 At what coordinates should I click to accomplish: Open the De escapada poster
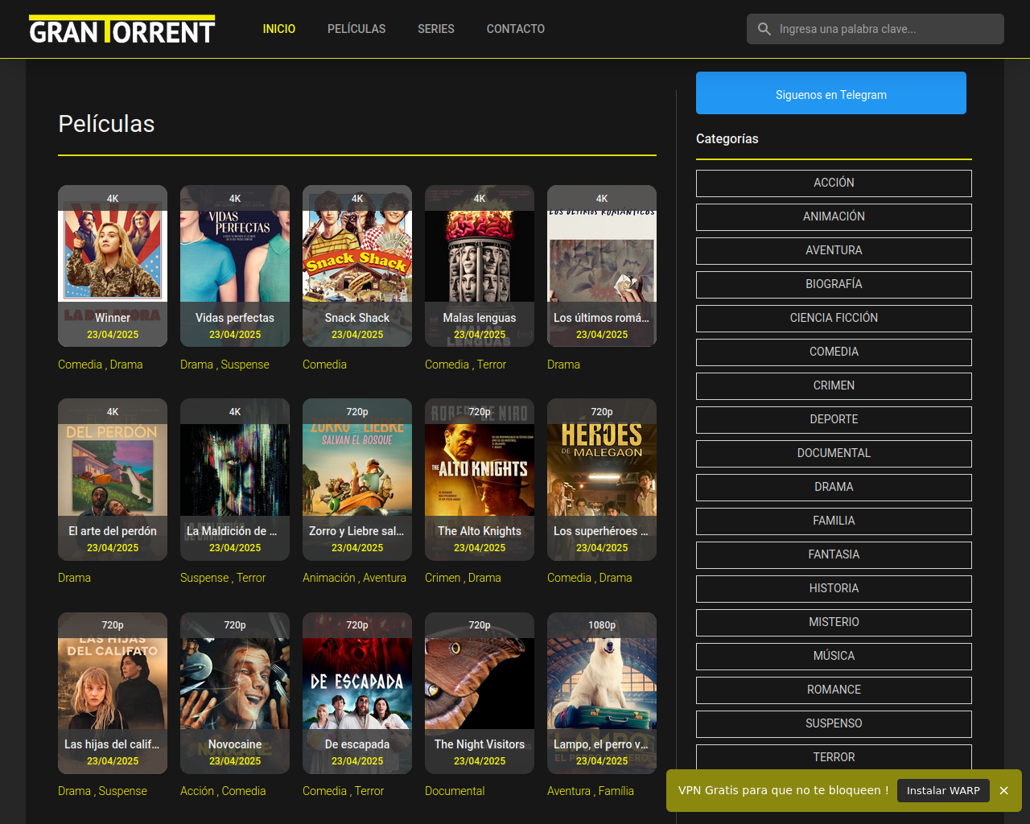coord(357,693)
